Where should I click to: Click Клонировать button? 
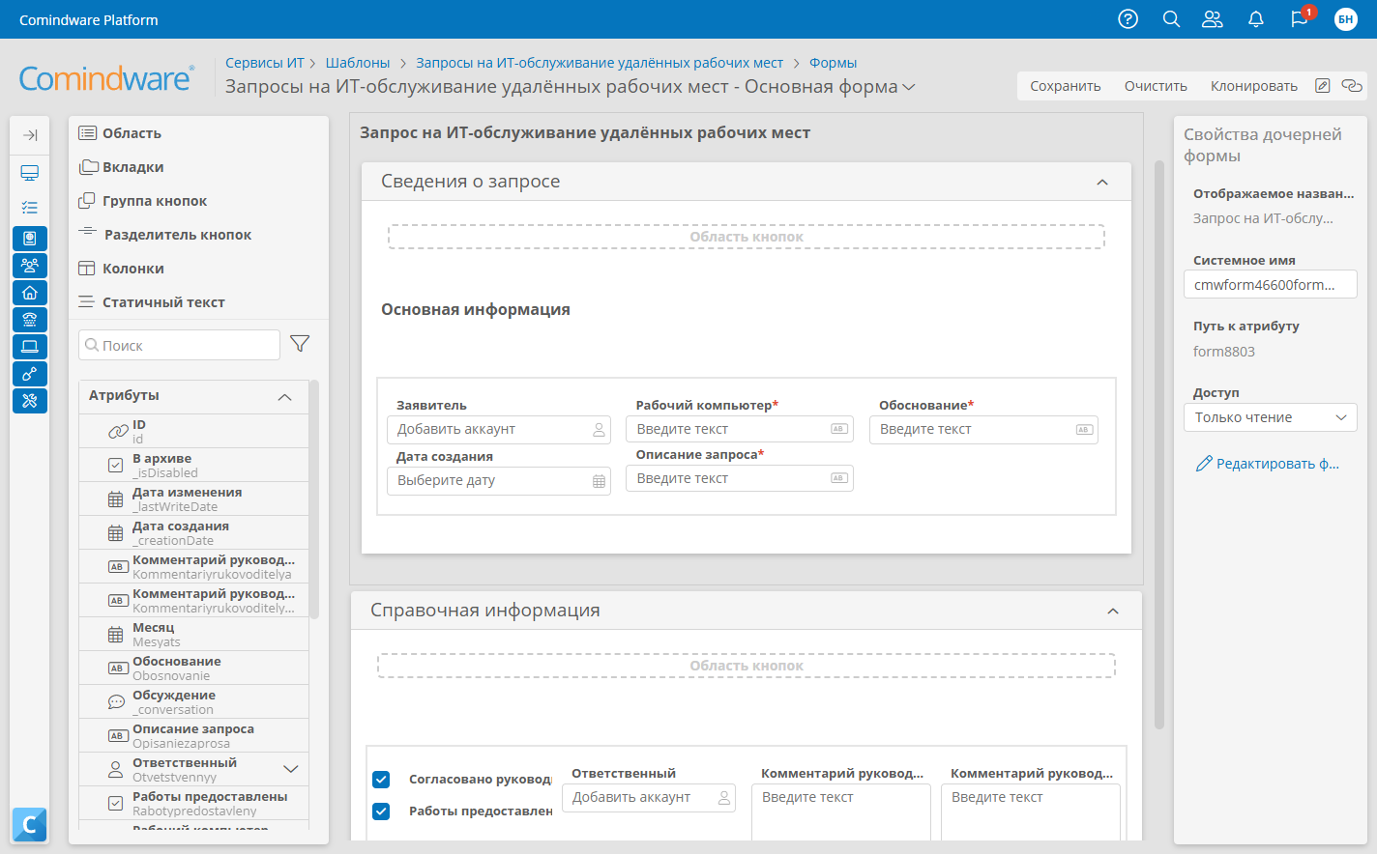(1254, 86)
